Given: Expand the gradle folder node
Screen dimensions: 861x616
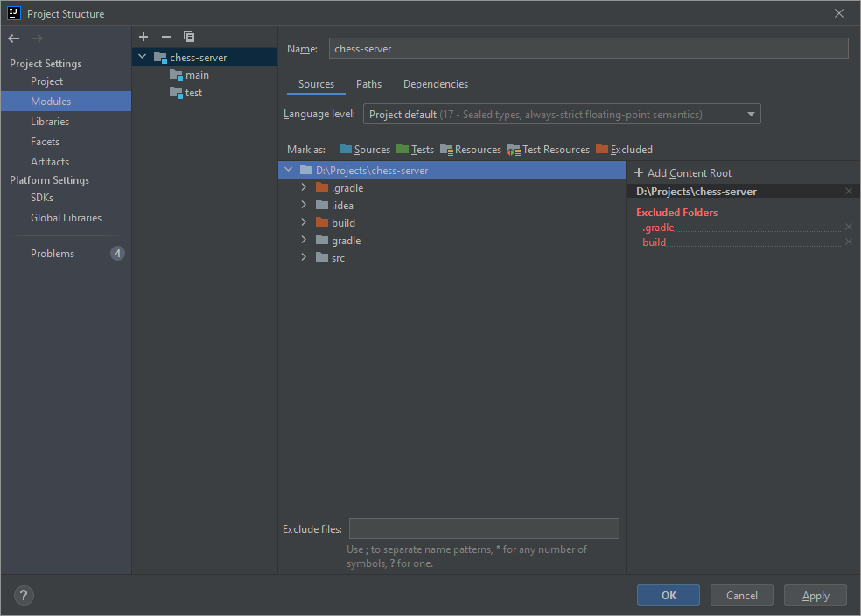Looking at the screenshot, I should tap(304, 240).
